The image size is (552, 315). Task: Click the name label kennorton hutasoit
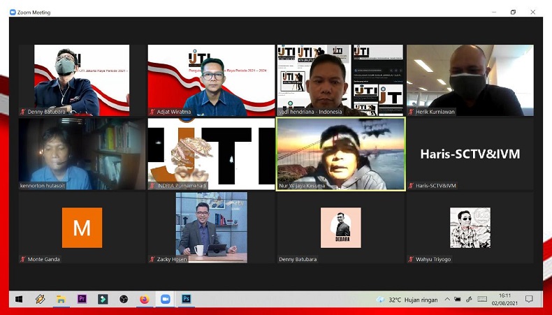coord(43,186)
